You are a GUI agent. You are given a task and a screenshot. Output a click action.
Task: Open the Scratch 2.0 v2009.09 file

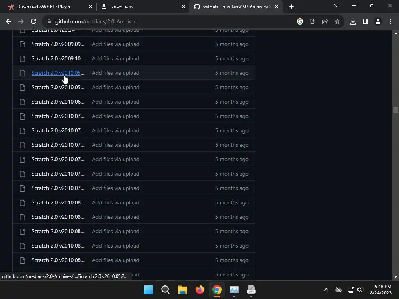point(58,44)
